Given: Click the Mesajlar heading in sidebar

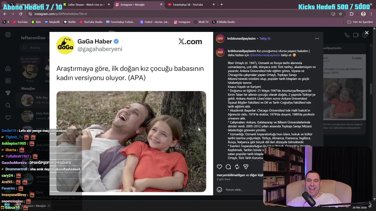Looking at the screenshot, I should tap(28, 88).
